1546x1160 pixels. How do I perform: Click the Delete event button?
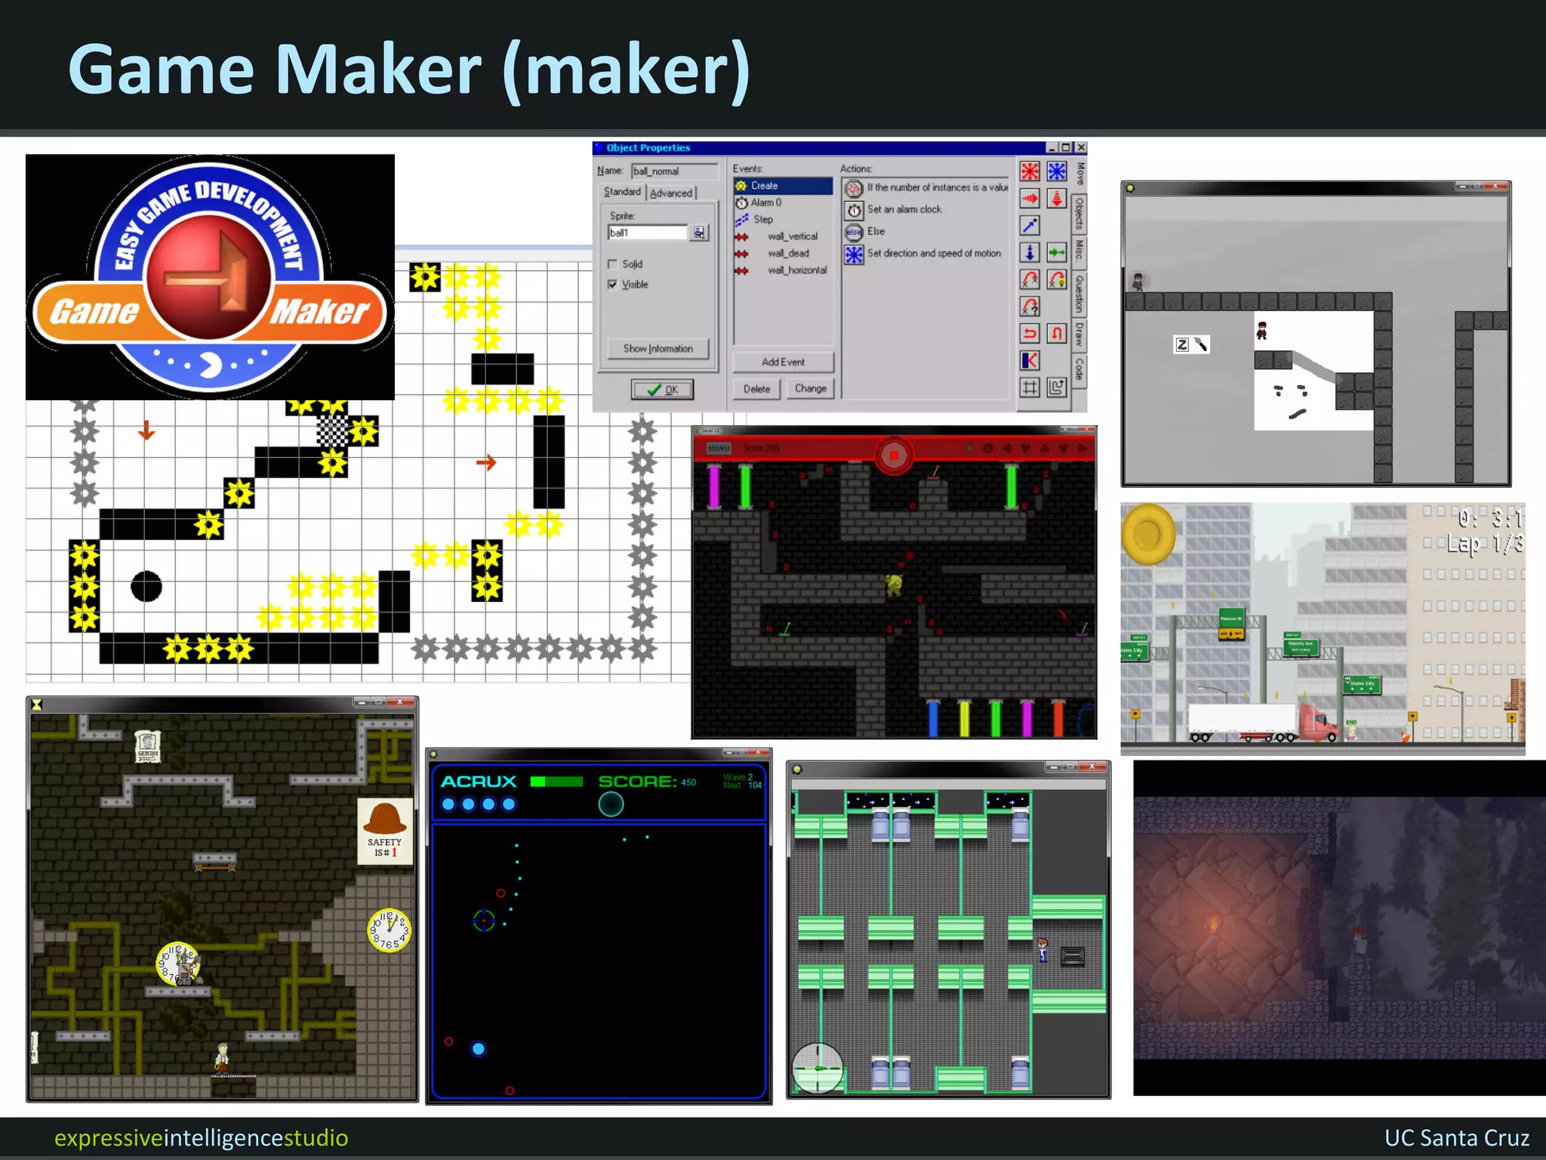(756, 389)
